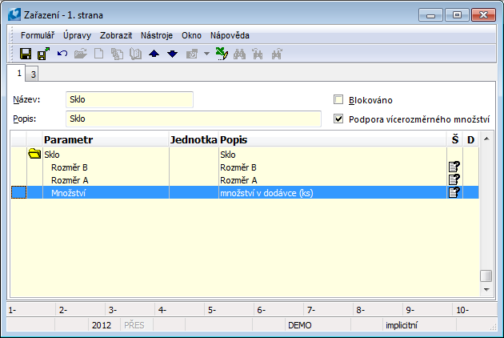504x338 pixels.
Task: Select the Rozměr B parameter row
Action: tap(245, 167)
